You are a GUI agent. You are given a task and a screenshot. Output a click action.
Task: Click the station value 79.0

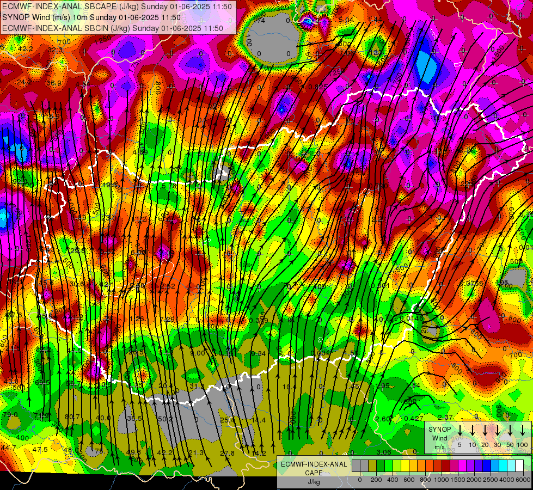click(x=10, y=414)
